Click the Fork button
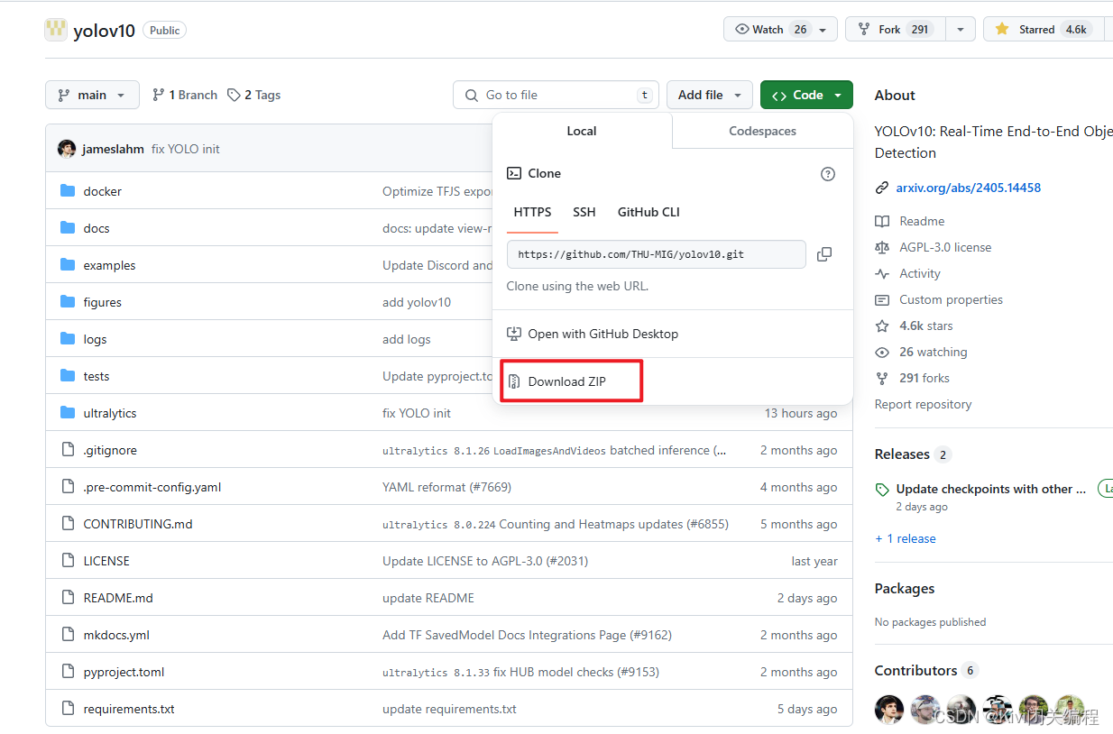 coord(896,29)
